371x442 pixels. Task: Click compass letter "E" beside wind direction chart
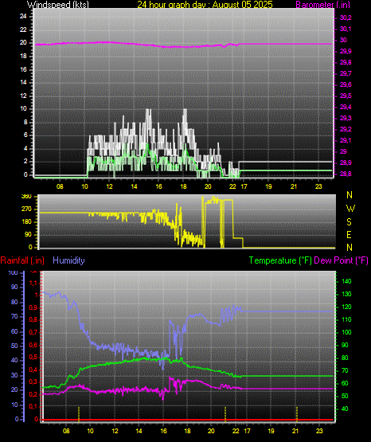point(349,234)
